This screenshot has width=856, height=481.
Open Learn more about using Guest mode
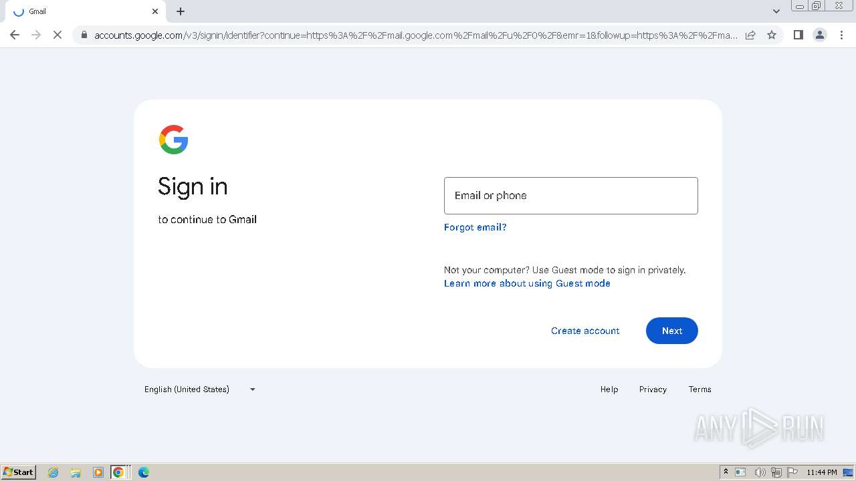click(x=527, y=283)
